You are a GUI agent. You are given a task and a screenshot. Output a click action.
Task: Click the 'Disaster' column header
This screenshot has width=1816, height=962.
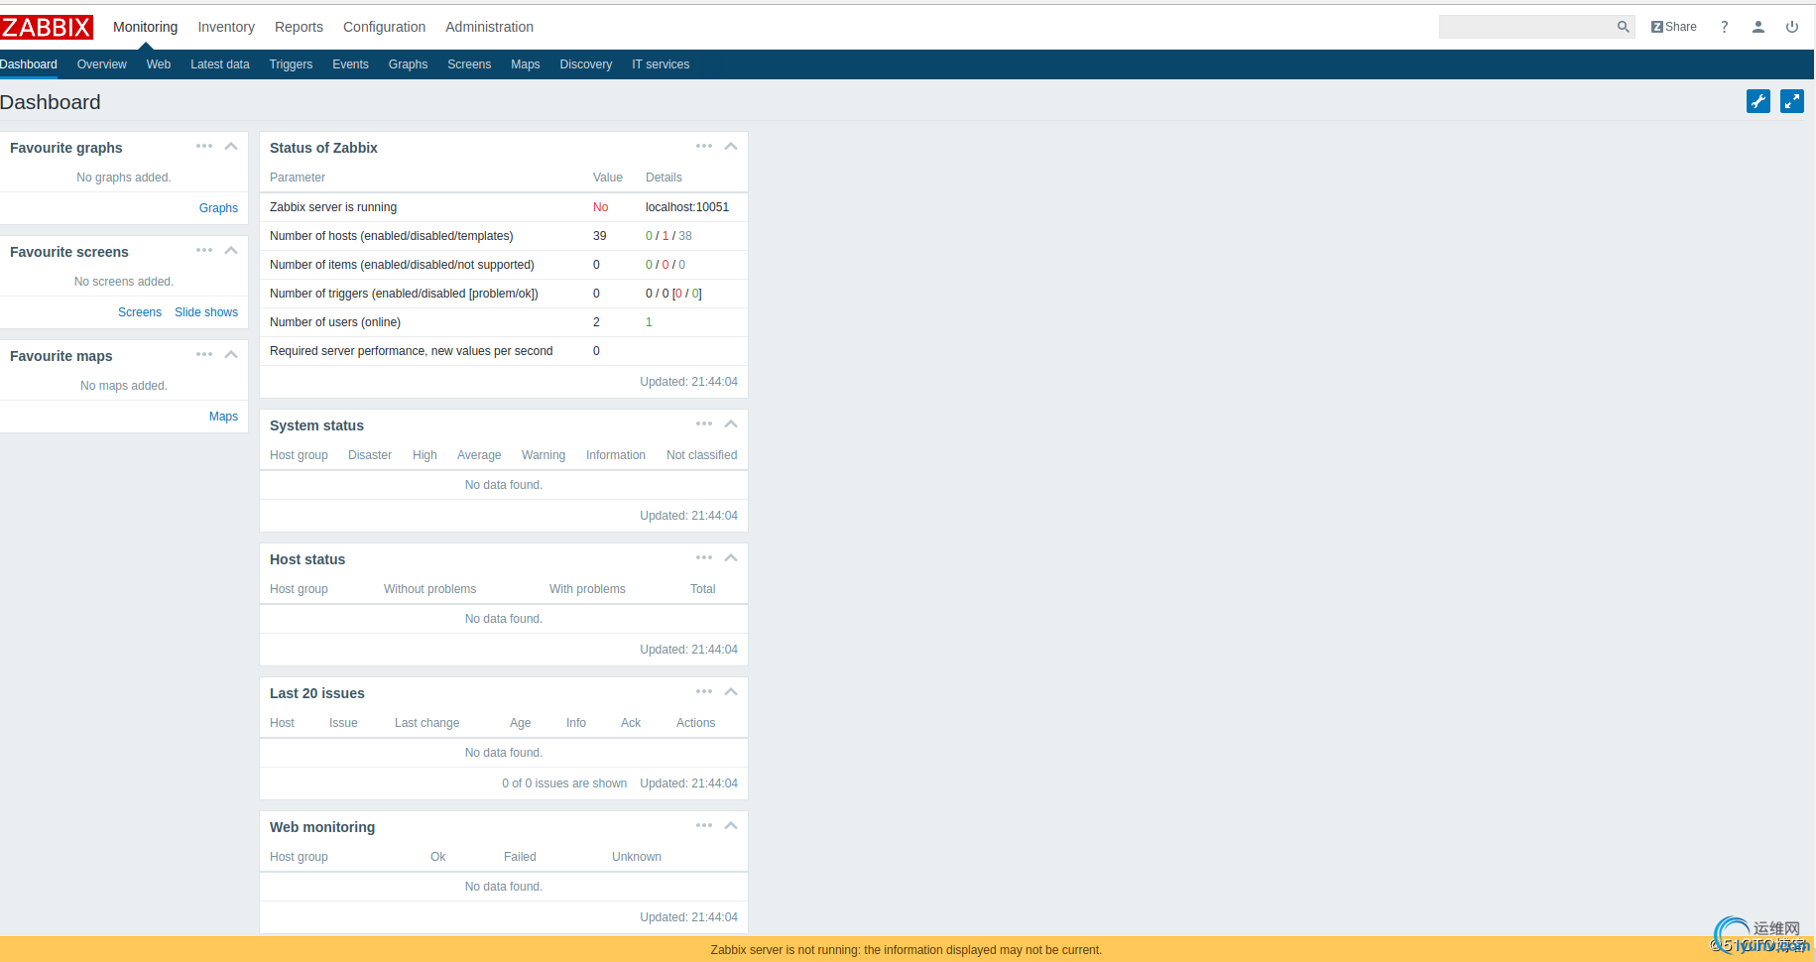coord(370,455)
